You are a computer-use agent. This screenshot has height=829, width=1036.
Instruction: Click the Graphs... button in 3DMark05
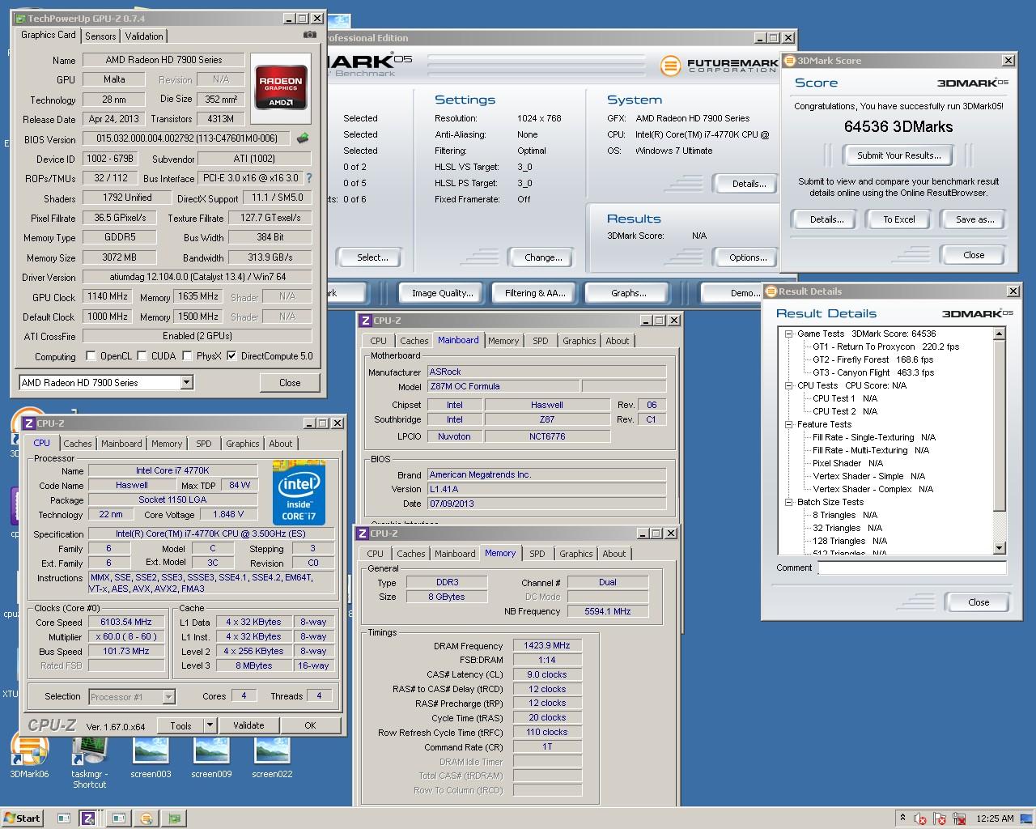(x=628, y=293)
